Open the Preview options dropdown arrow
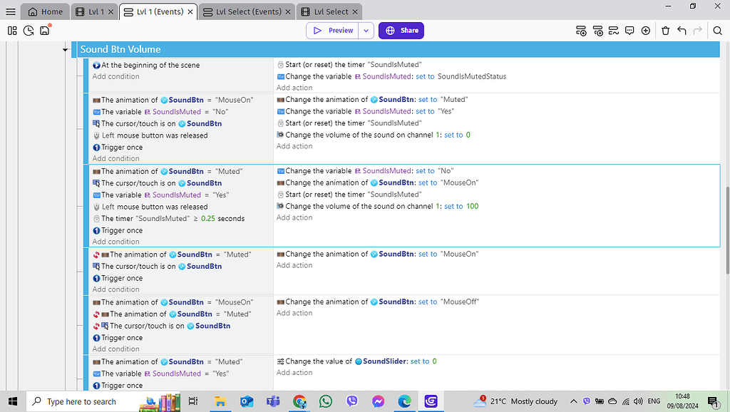 (366, 31)
